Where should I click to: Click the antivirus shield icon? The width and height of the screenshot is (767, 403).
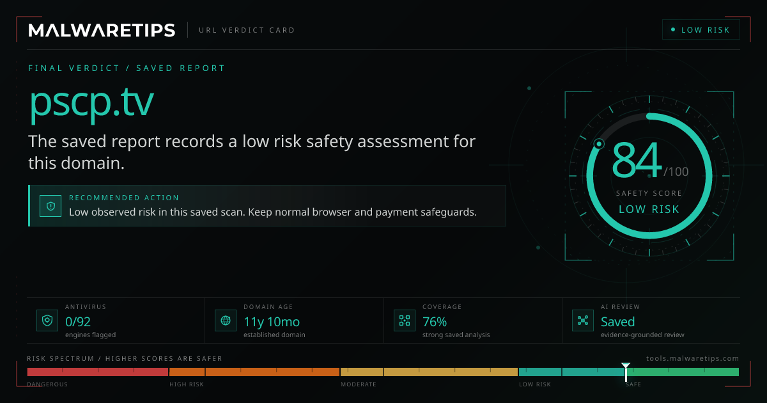(x=47, y=320)
